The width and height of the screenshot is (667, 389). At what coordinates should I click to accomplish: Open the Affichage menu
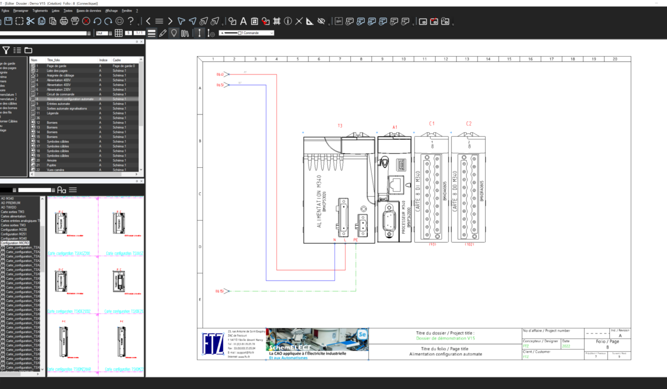point(112,11)
